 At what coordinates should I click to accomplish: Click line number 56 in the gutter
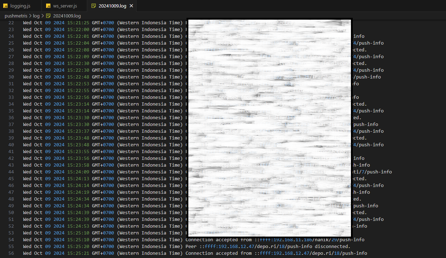click(11, 253)
